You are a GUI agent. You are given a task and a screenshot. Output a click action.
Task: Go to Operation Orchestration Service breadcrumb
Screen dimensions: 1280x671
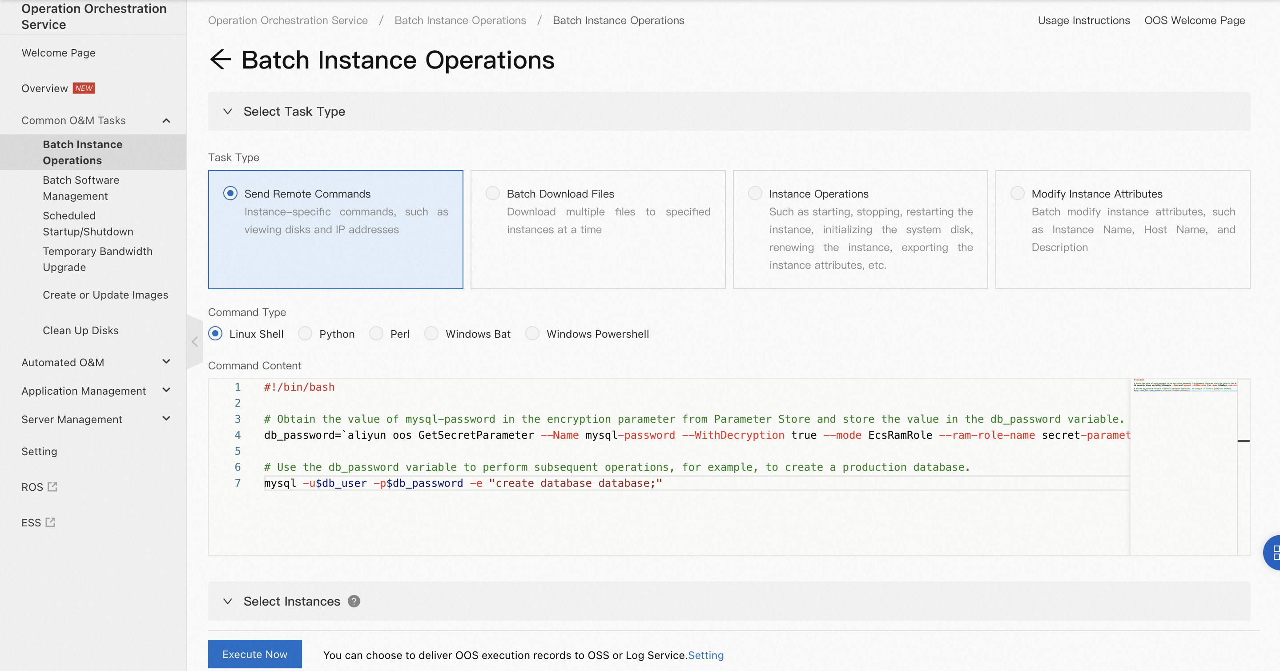(x=288, y=20)
